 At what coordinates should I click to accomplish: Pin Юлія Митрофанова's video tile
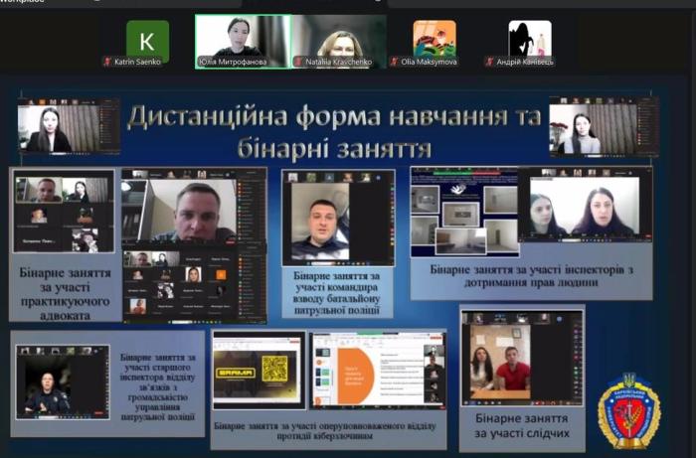242,36
